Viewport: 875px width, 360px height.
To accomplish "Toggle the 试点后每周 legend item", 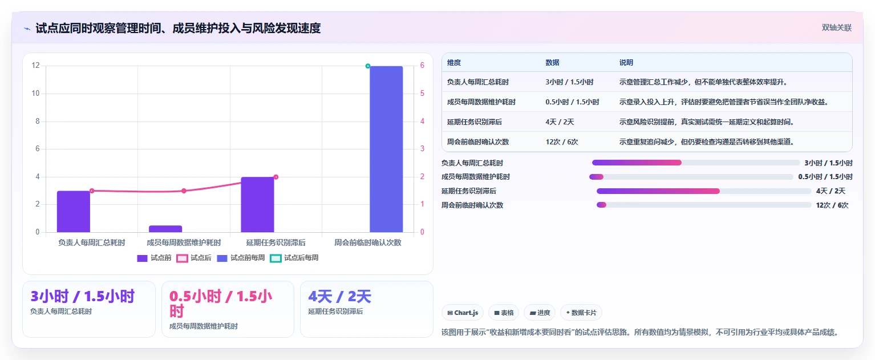I will (294, 258).
